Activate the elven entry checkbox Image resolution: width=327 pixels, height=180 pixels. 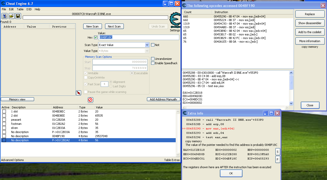[4, 128]
